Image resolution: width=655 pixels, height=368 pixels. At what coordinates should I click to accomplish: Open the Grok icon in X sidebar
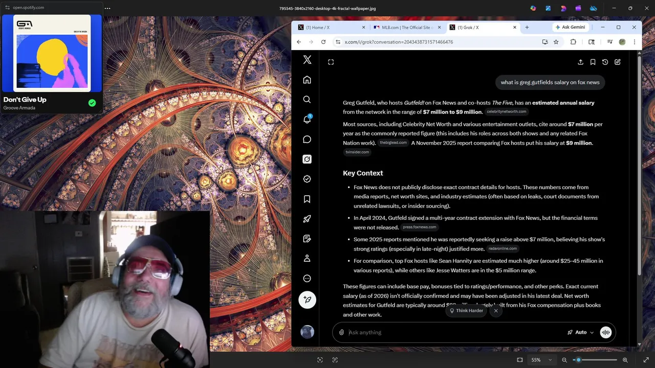tap(307, 159)
